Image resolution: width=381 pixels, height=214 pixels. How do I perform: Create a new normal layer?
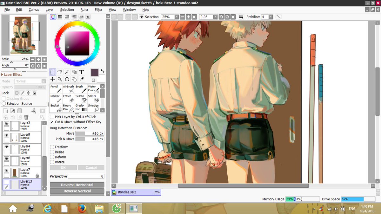6,111
